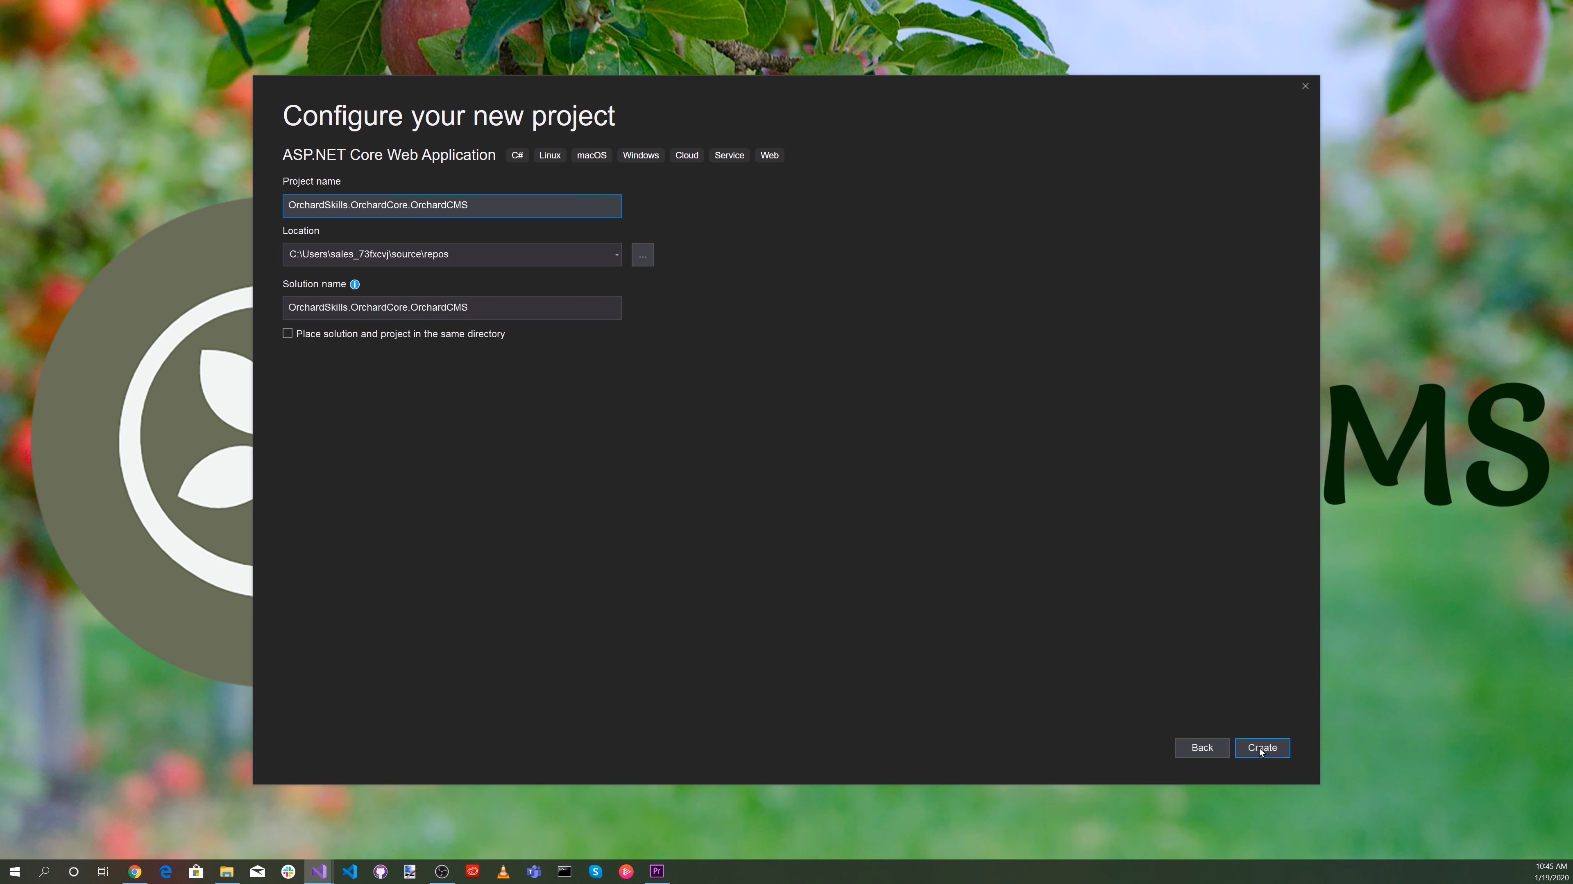The image size is (1573, 884).
Task: Open File Explorer from the taskbar
Action: pos(227,871)
